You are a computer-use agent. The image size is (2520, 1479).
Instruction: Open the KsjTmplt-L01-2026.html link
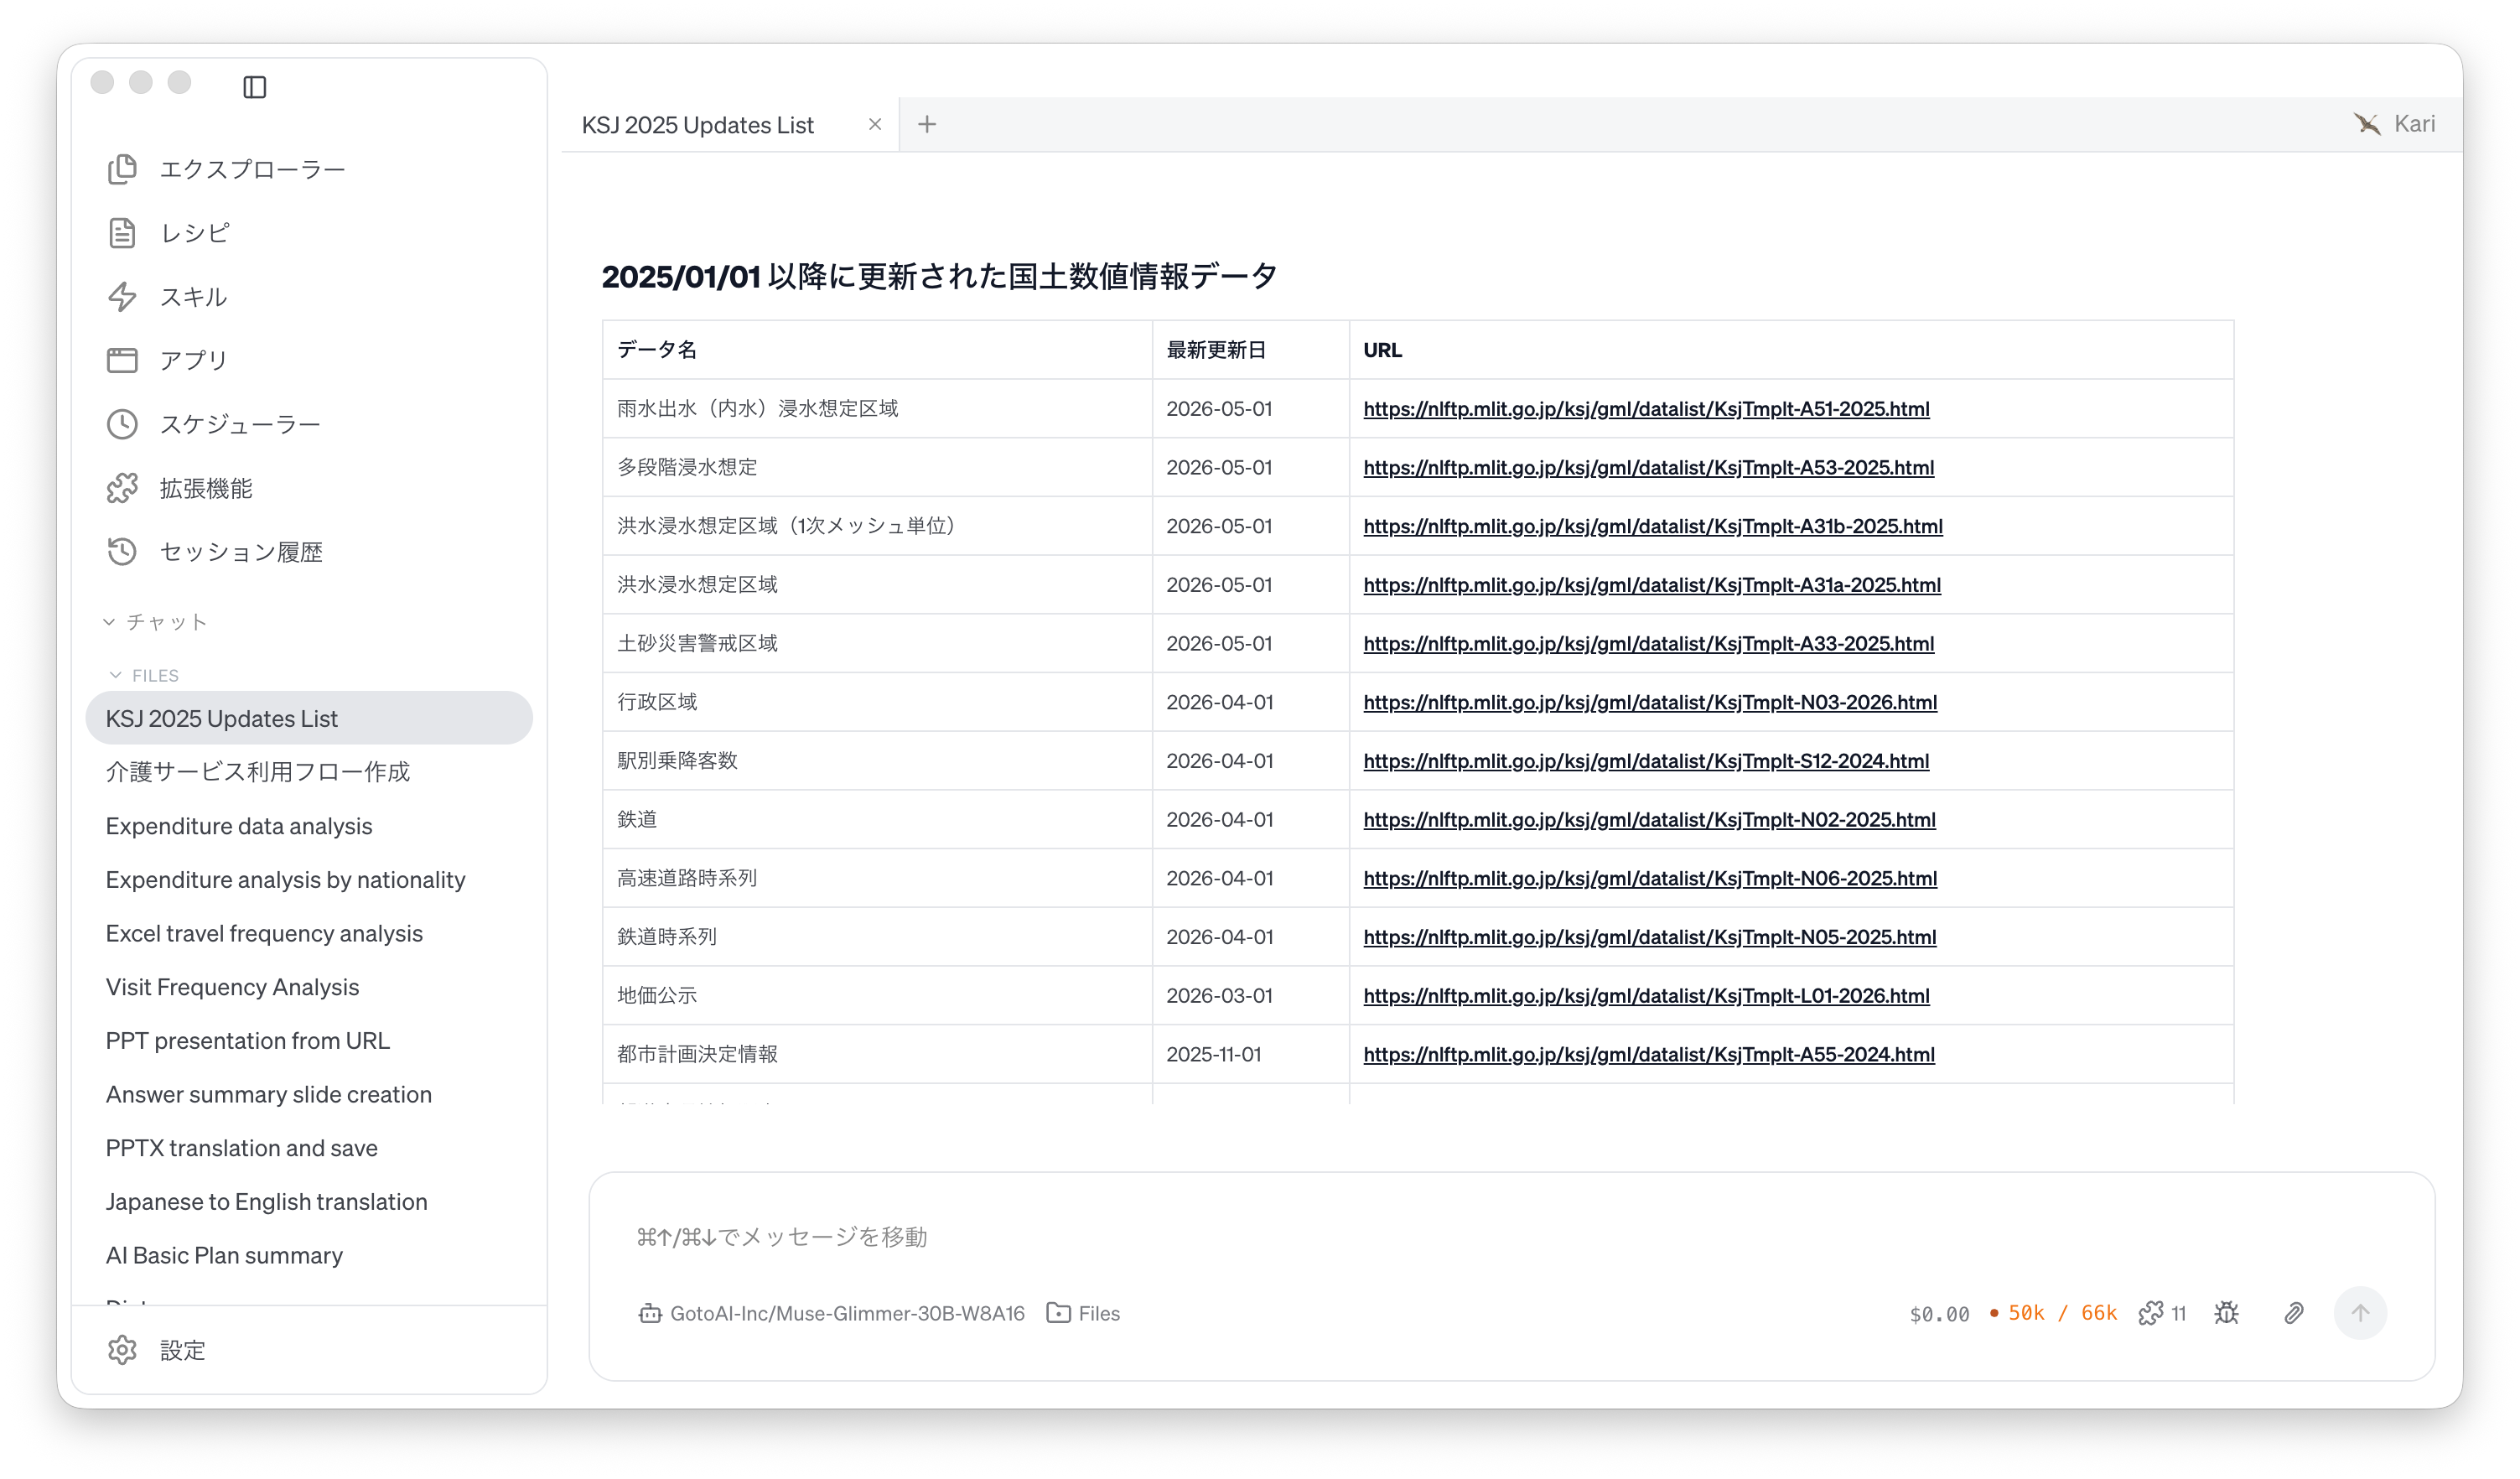tap(1646, 995)
